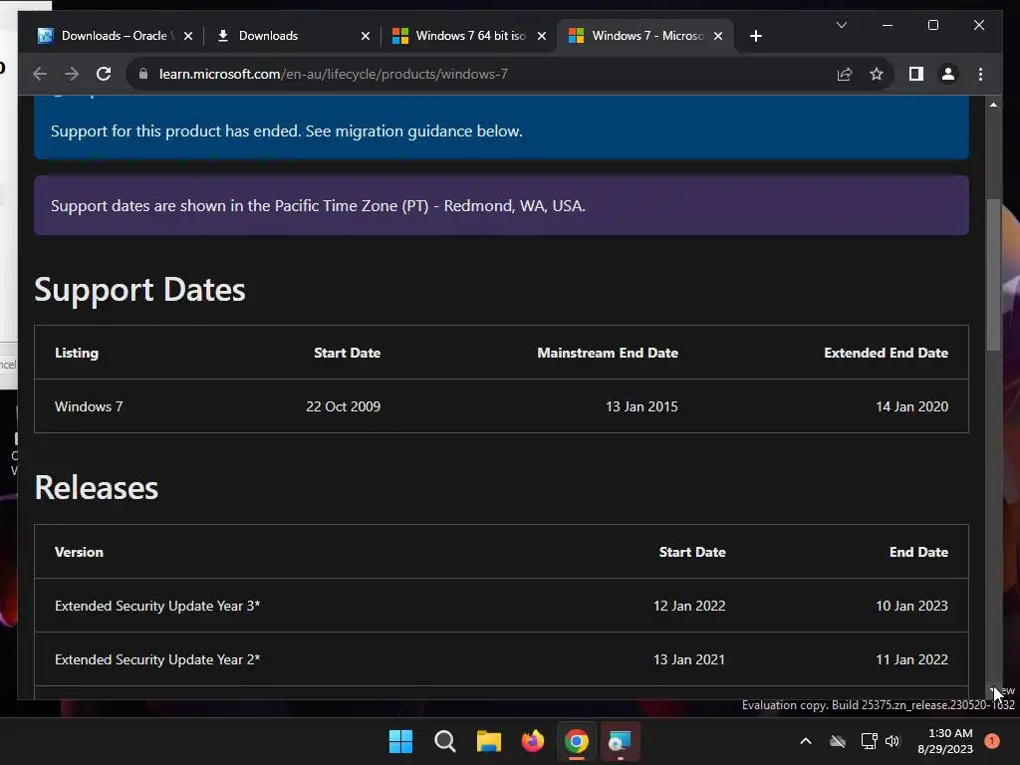
Task: Click the Chrome taskbar icon
Action: [x=577, y=741]
